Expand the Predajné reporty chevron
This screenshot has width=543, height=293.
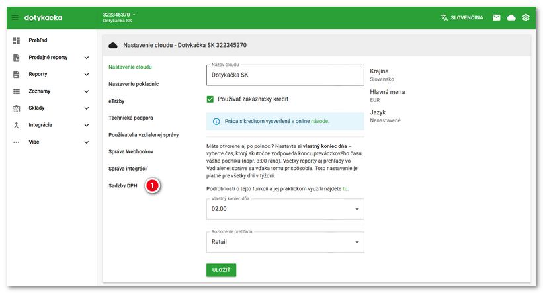click(x=87, y=58)
